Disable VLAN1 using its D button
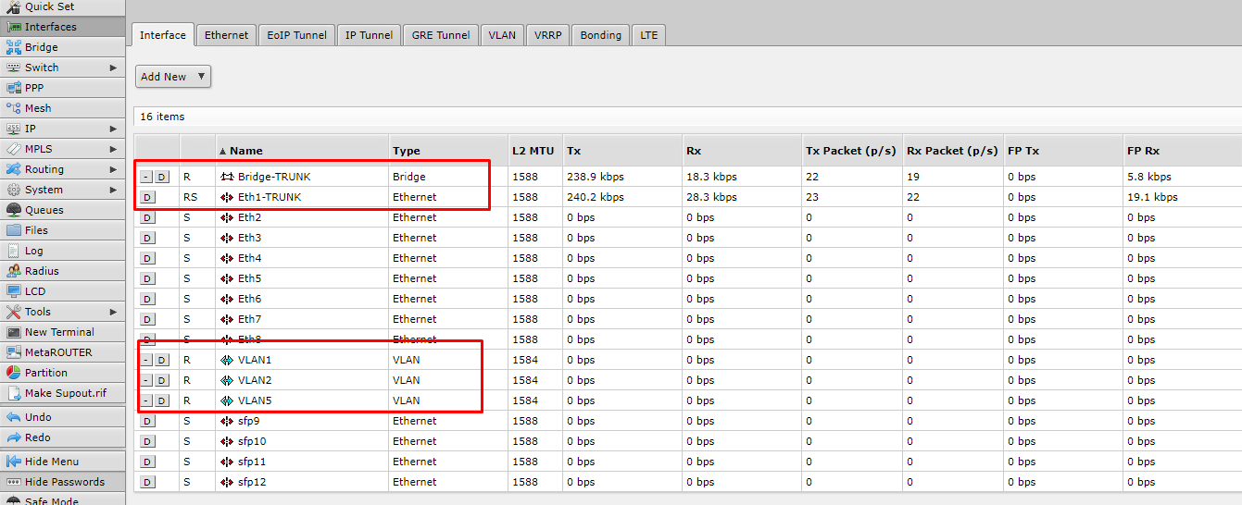This screenshot has width=1242, height=505. click(162, 360)
